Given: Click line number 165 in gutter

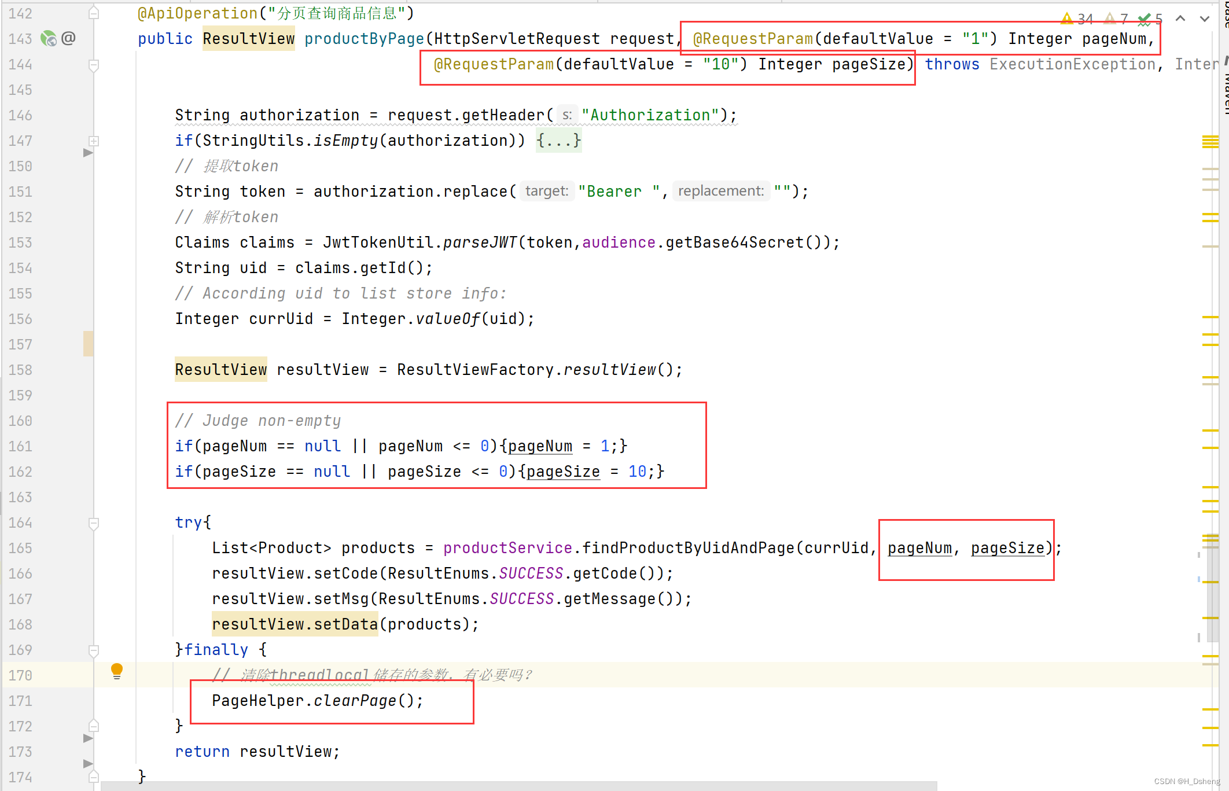Looking at the screenshot, I should (x=20, y=548).
